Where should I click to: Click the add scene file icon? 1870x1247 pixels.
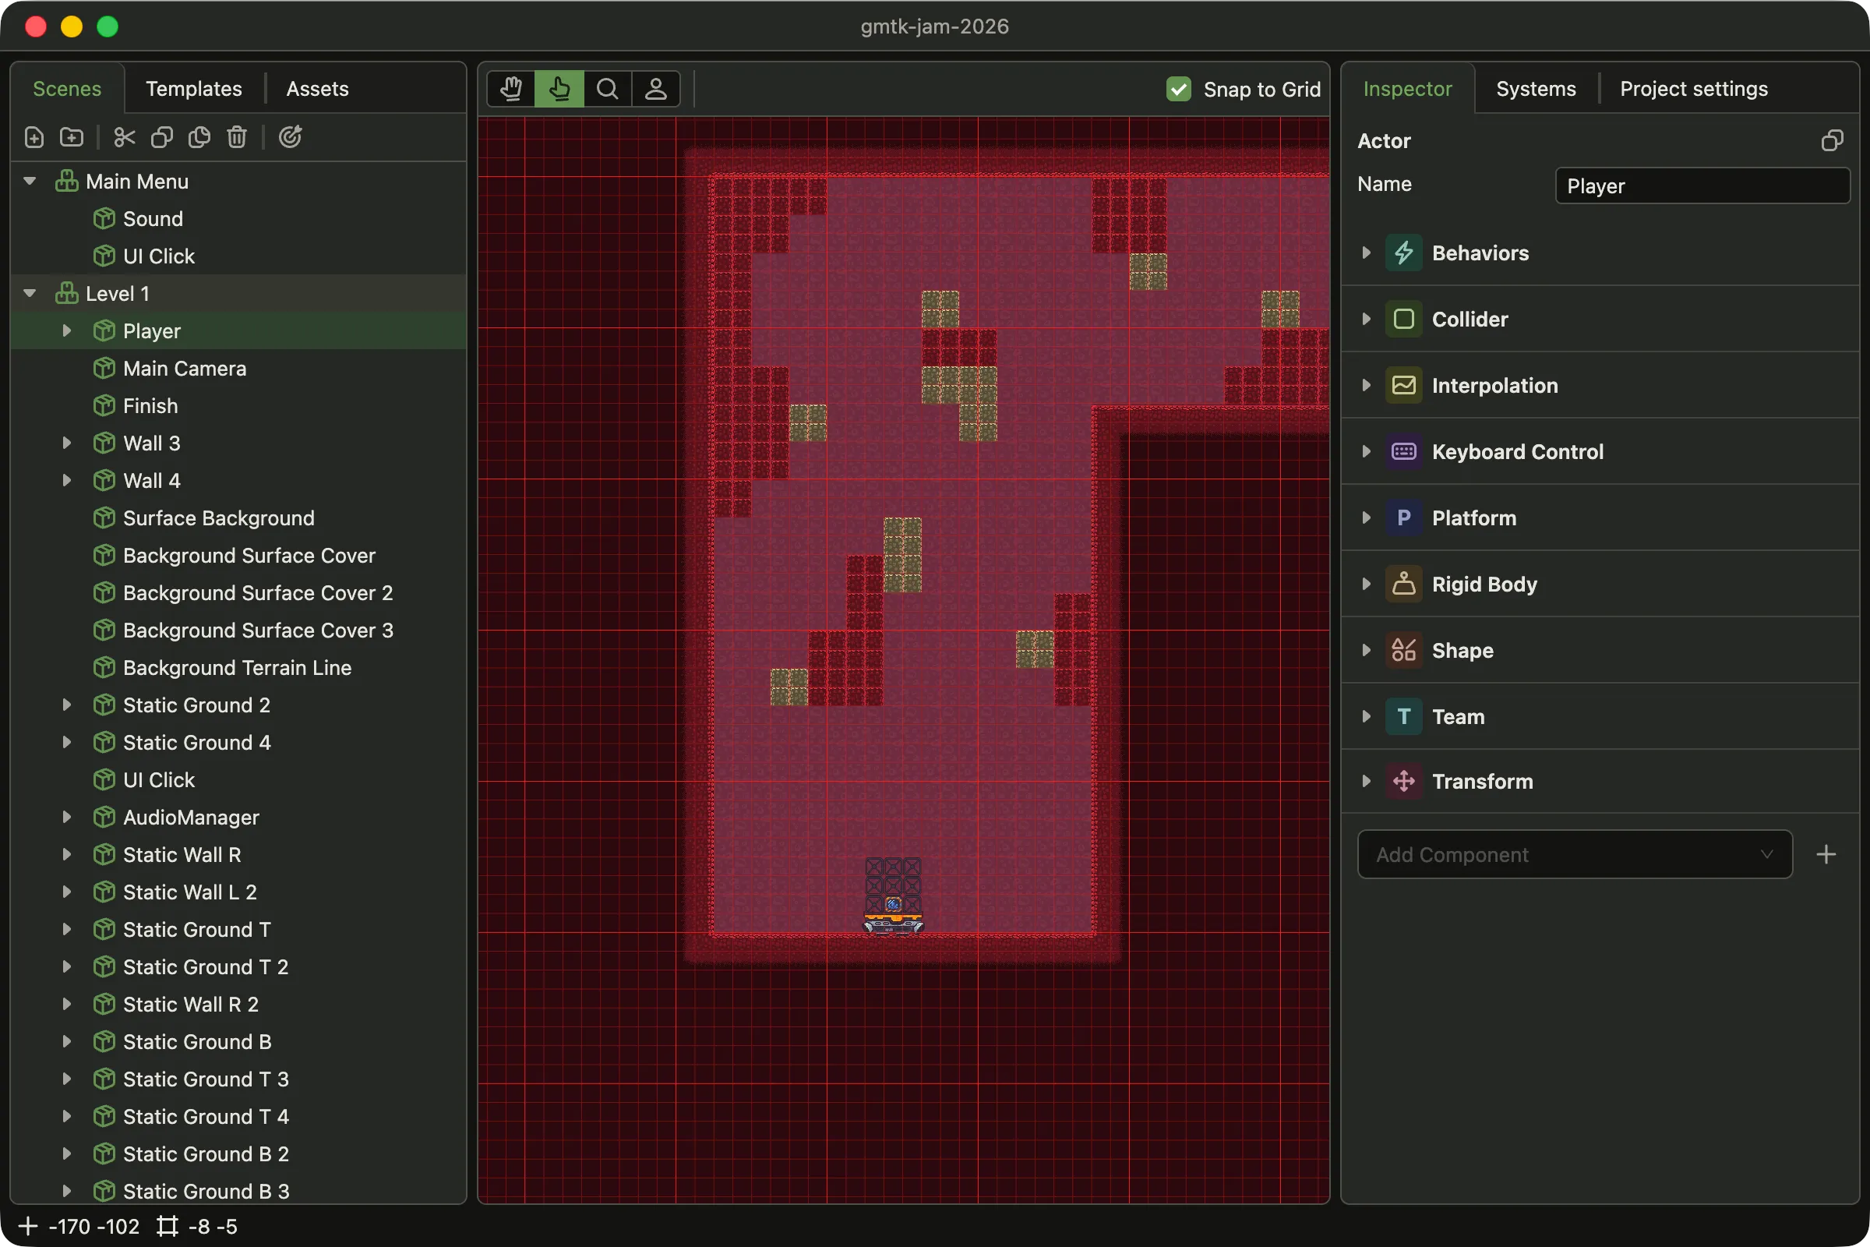(x=34, y=137)
